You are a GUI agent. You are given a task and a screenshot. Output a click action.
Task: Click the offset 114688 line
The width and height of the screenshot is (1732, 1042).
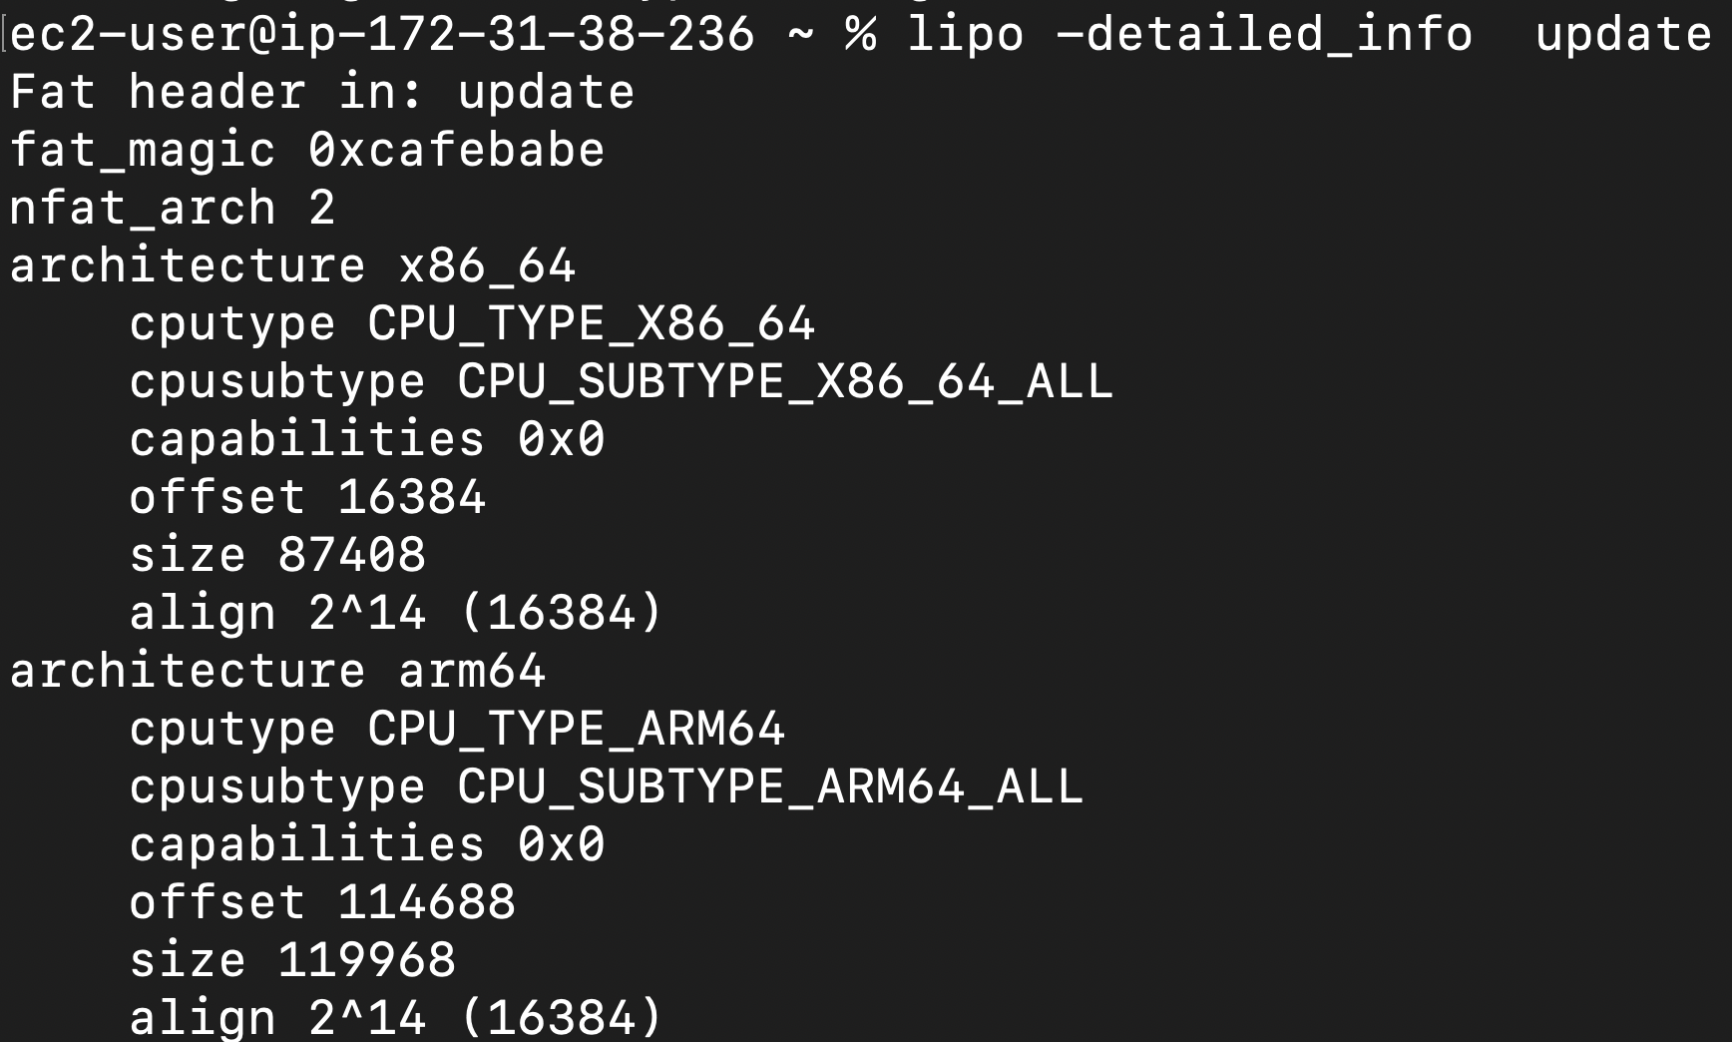321,903
